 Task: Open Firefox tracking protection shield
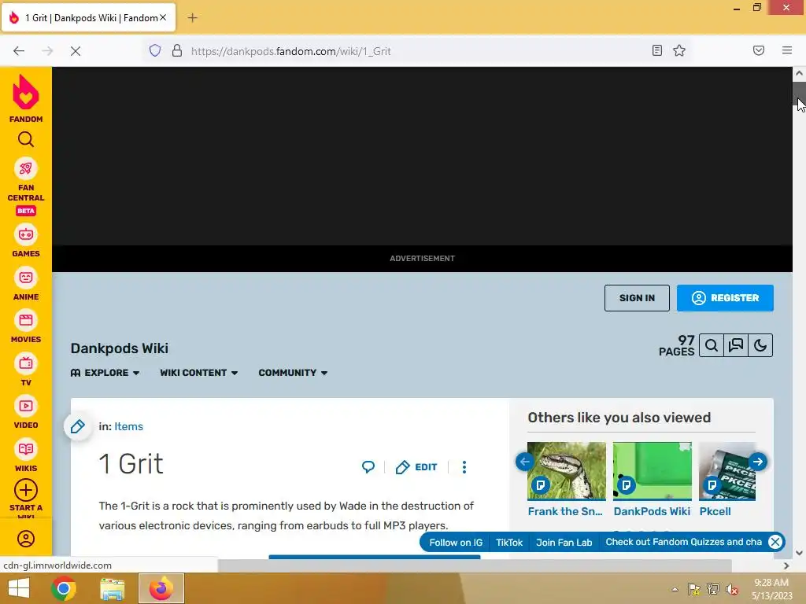pos(155,50)
